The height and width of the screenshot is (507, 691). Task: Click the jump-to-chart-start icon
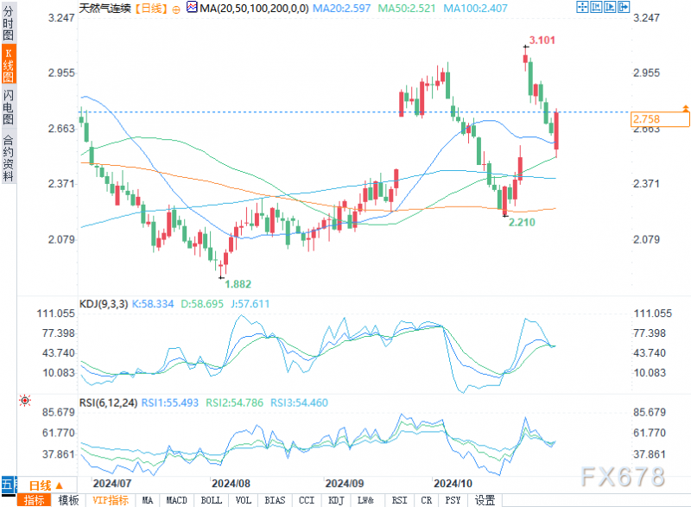[x=596, y=7]
